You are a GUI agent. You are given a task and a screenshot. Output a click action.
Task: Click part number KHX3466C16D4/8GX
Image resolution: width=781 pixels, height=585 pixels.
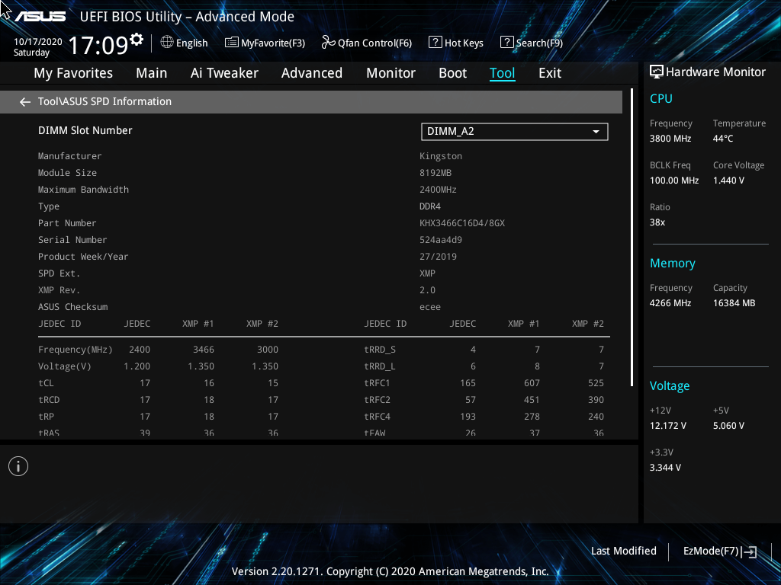pyautogui.click(x=462, y=223)
